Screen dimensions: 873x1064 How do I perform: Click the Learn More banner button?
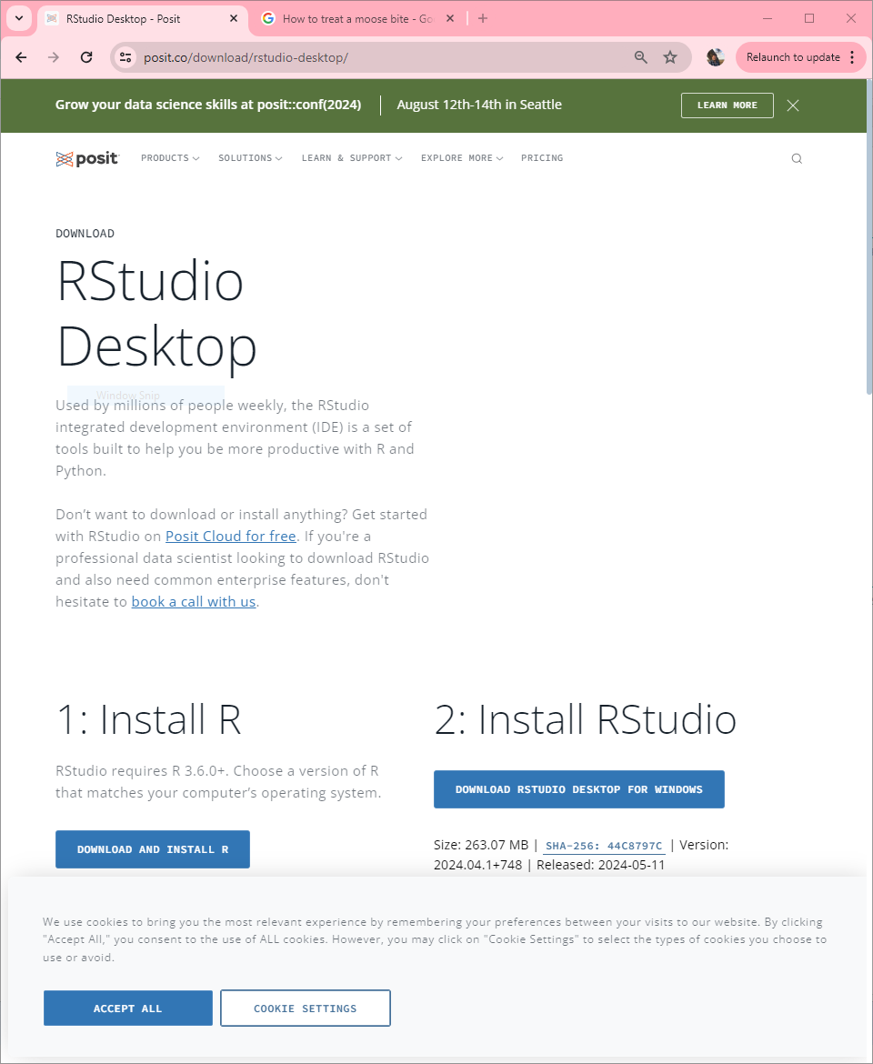pos(727,105)
